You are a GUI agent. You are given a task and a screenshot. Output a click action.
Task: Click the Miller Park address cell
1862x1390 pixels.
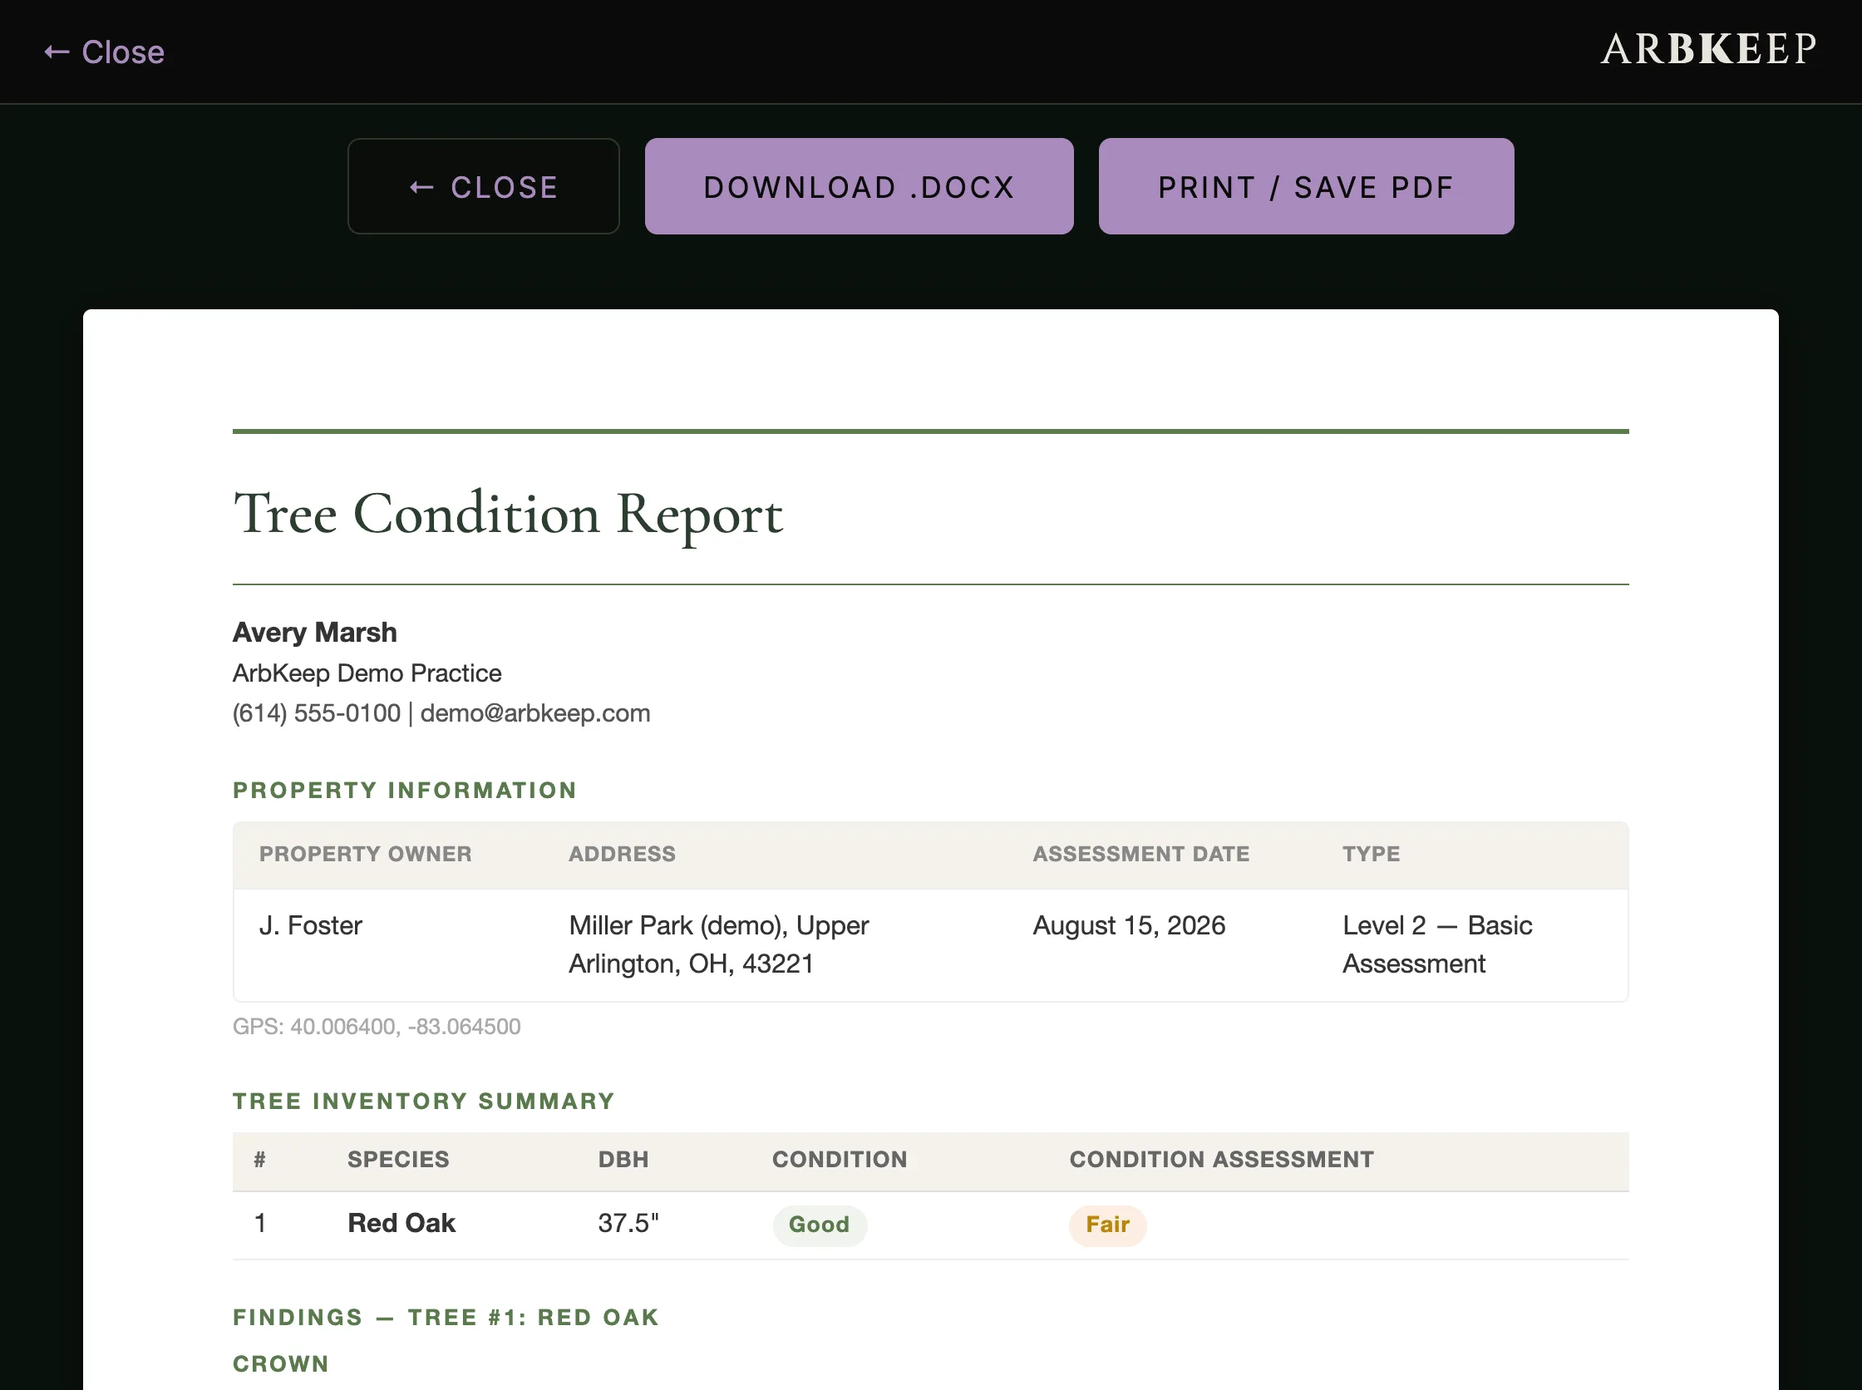[718, 945]
